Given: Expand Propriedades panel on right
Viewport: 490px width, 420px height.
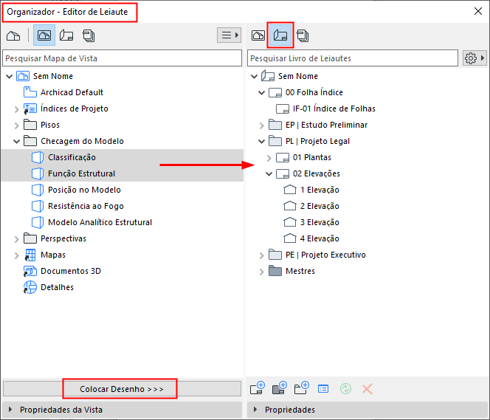Looking at the screenshot, I should [x=255, y=410].
